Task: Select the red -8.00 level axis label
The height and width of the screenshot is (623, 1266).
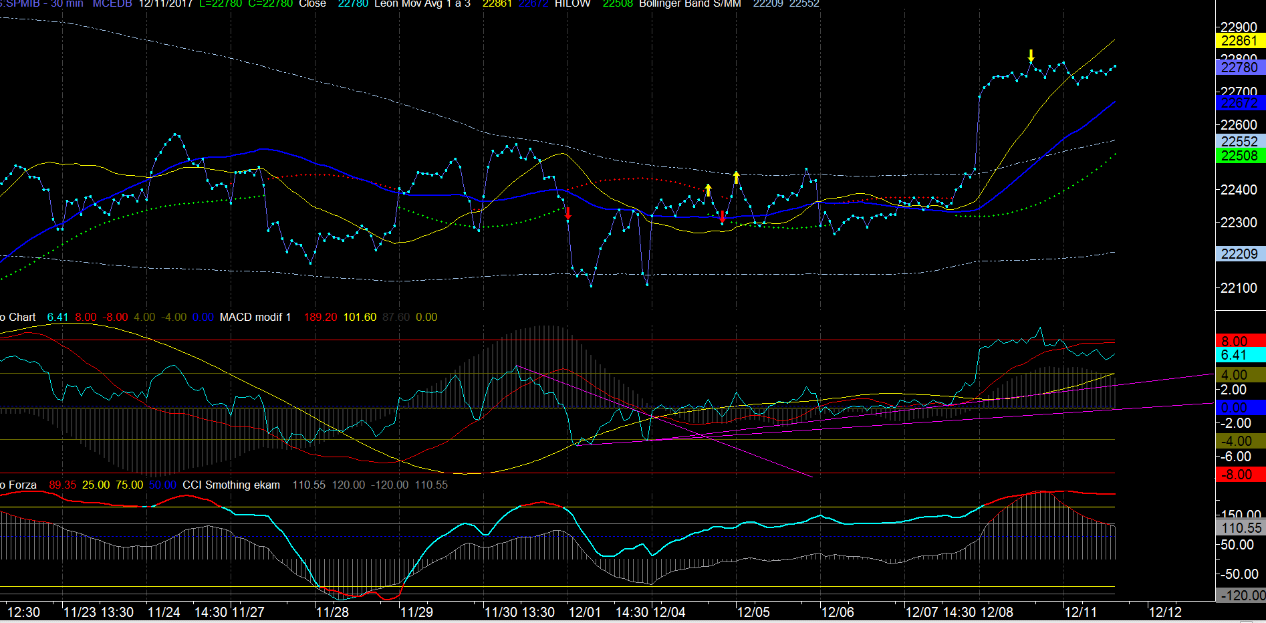Action: [x=1239, y=474]
